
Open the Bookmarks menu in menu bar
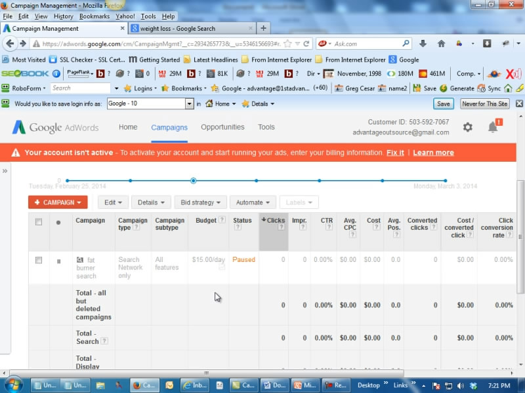[x=94, y=16]
